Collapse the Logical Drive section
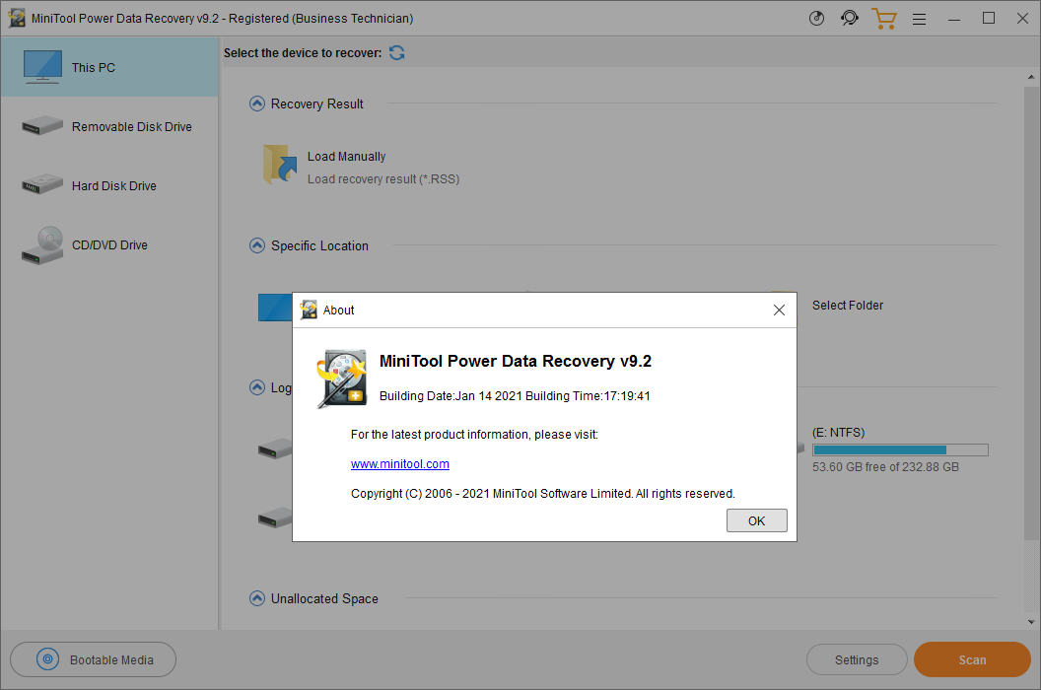 coord(257,387)
